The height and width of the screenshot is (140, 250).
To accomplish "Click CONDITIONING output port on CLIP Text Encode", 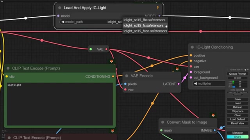I will pos(113,77).
